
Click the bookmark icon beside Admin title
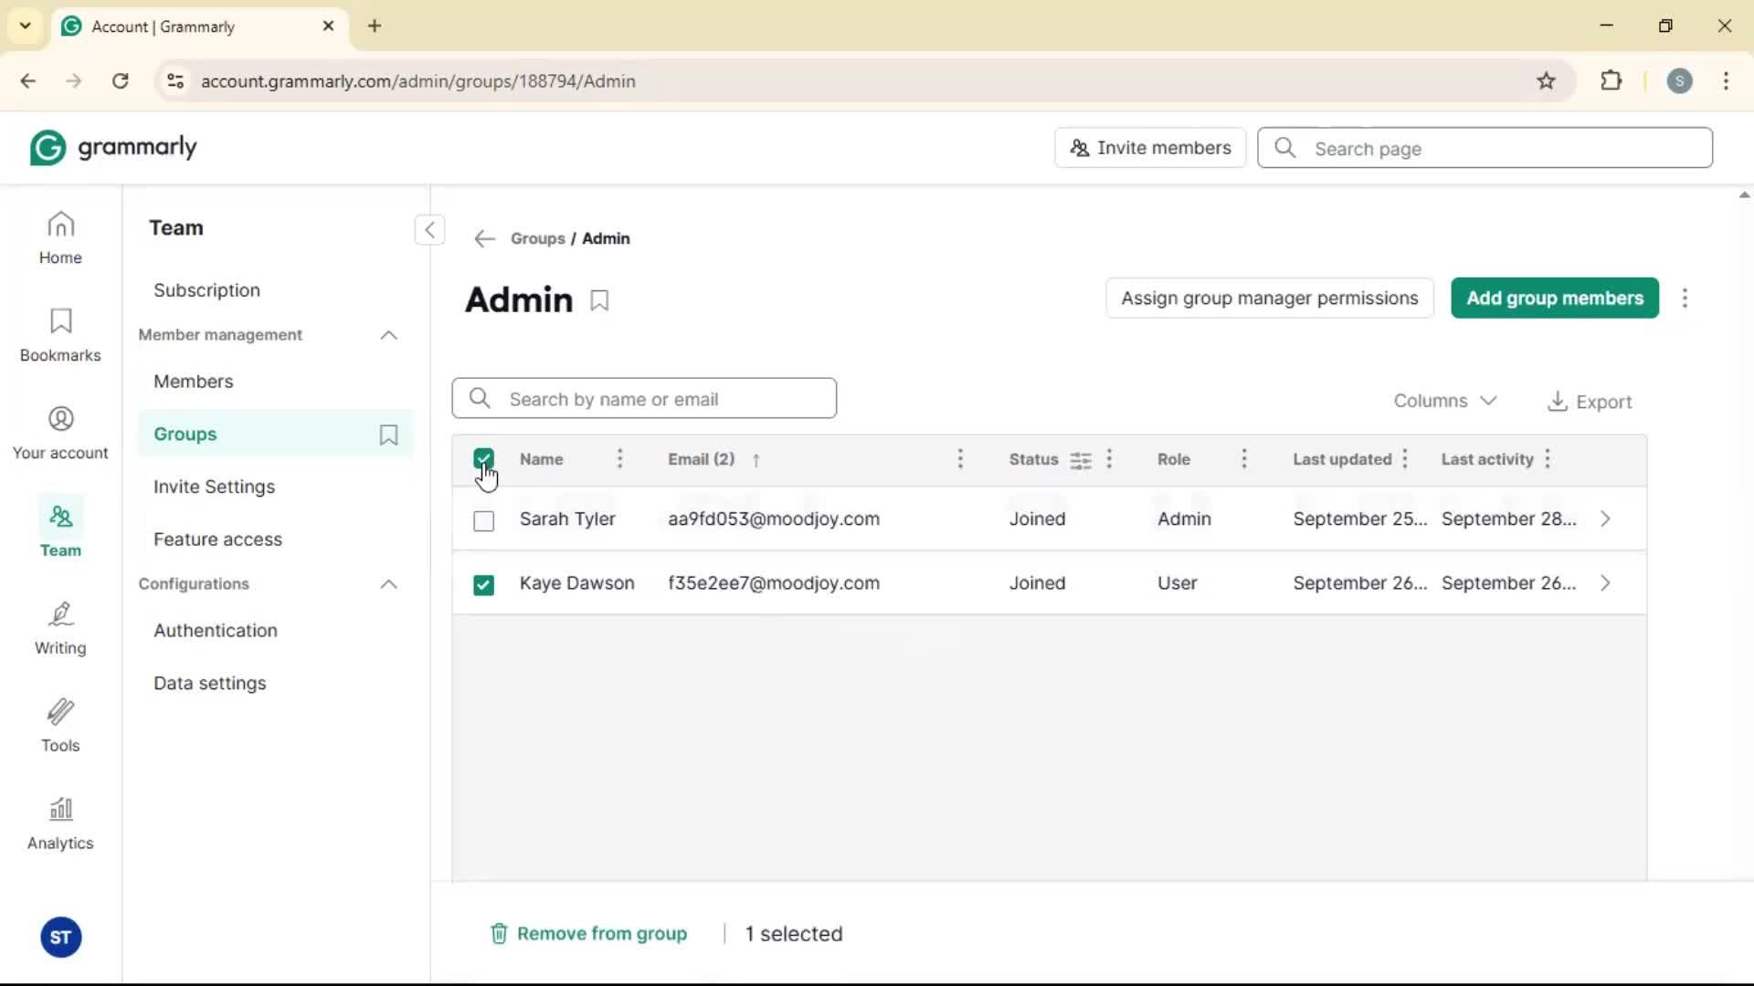599,300
